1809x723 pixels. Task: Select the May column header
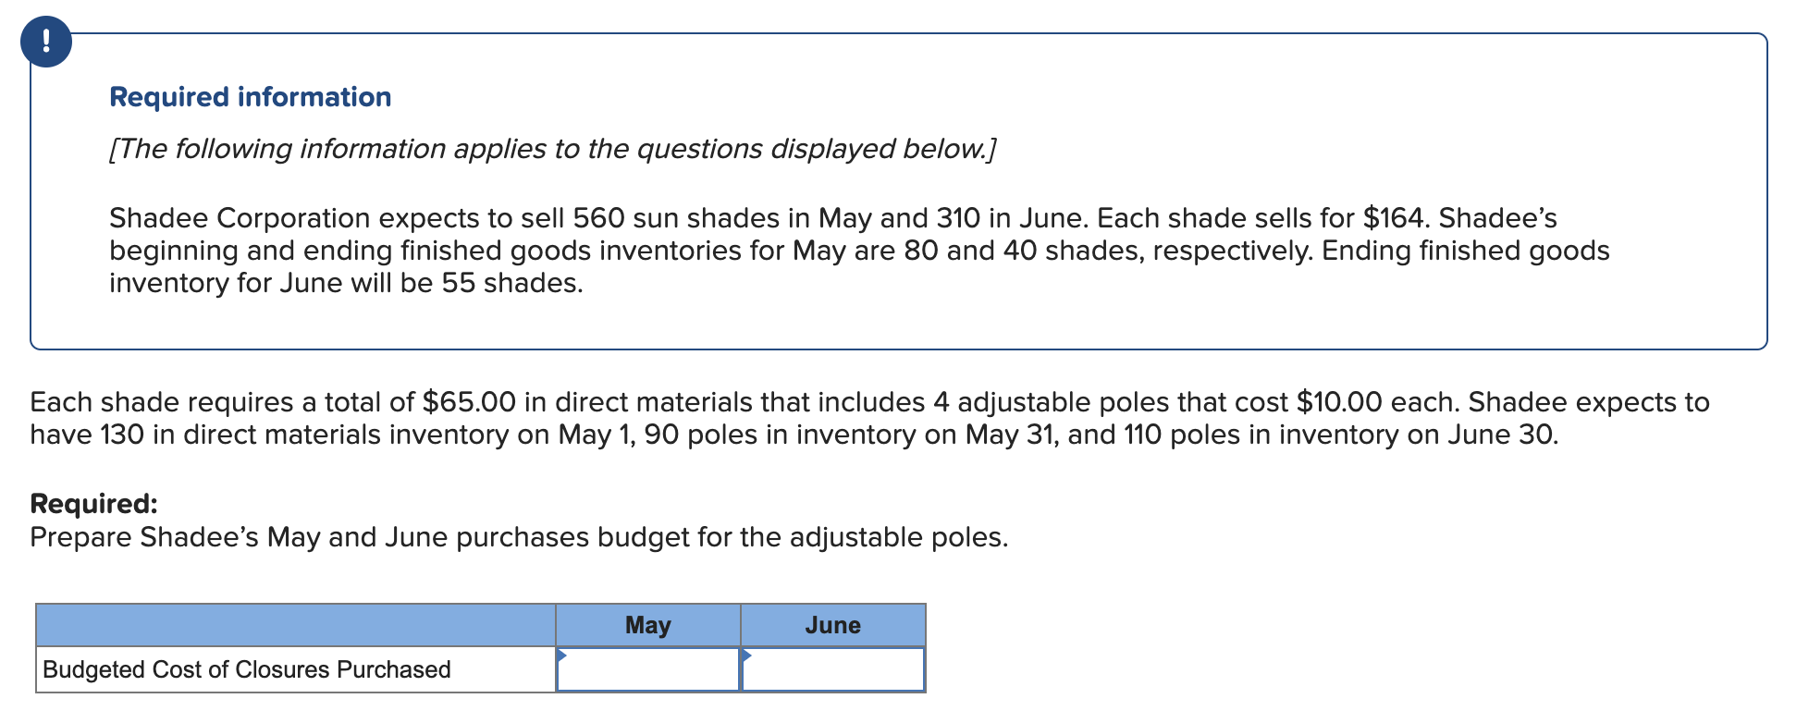[x=648, y=625]
